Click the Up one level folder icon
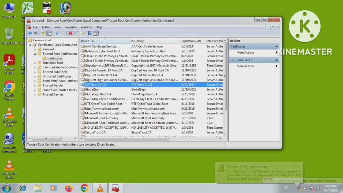This screenshot has height=193, width=343. (x=43, y=33)
